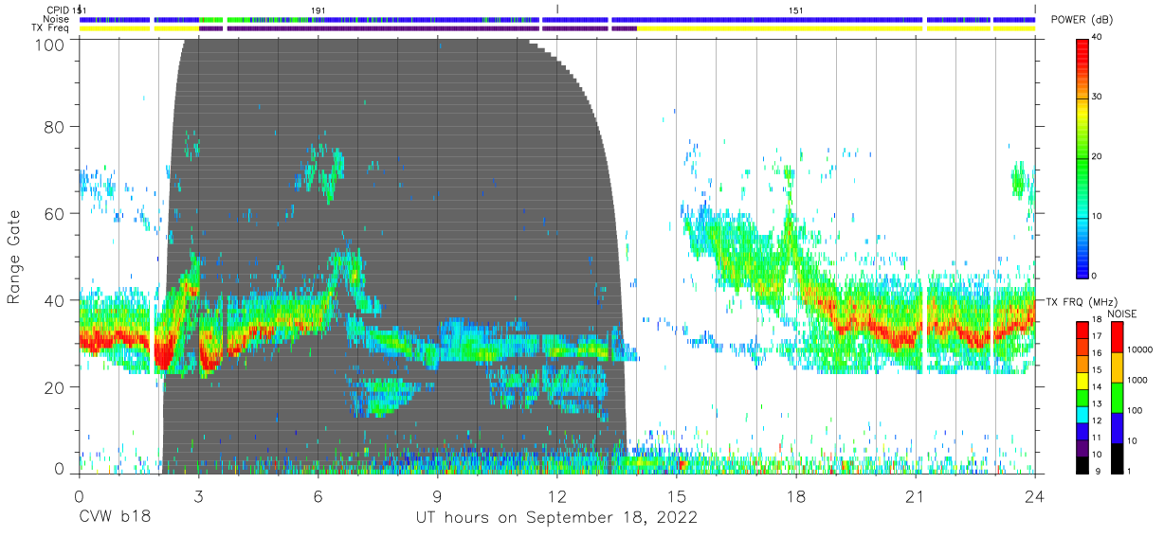Select the 40 tick on POWER colorbar
1164x537 pixels.
(1098, 37)
